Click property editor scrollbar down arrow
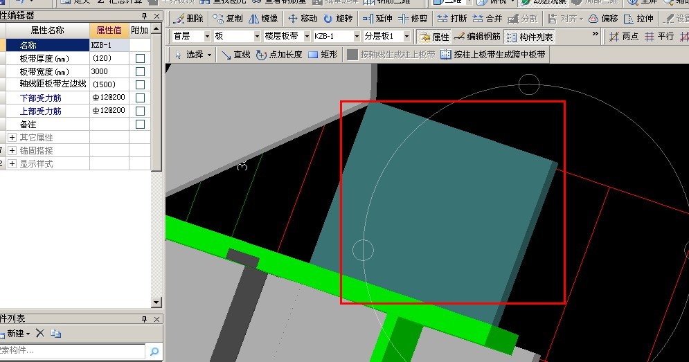This screenshot has height=362, width=689. pos(156,302)
